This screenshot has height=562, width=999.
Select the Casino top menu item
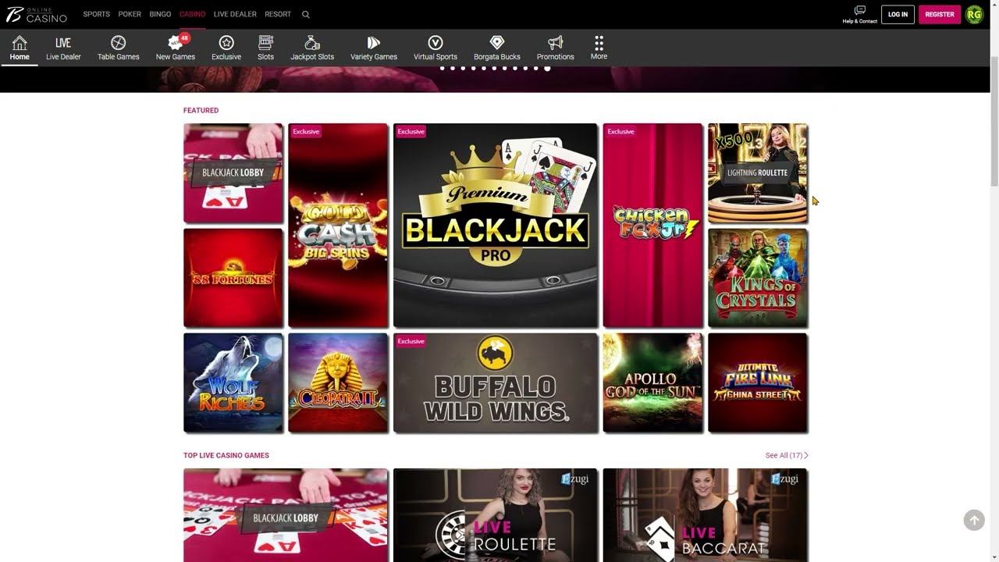coord(192,14)
